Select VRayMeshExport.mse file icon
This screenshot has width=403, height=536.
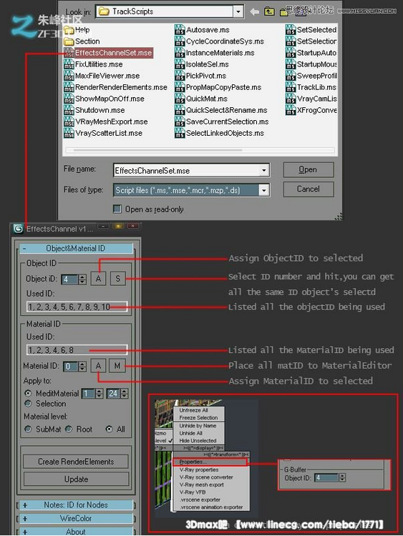(69, 121)
